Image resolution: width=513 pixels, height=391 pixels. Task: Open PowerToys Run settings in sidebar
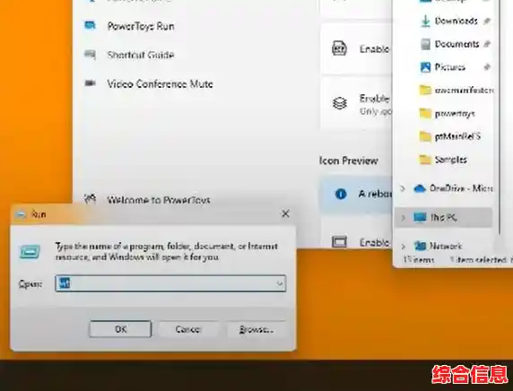pos(141,26)
